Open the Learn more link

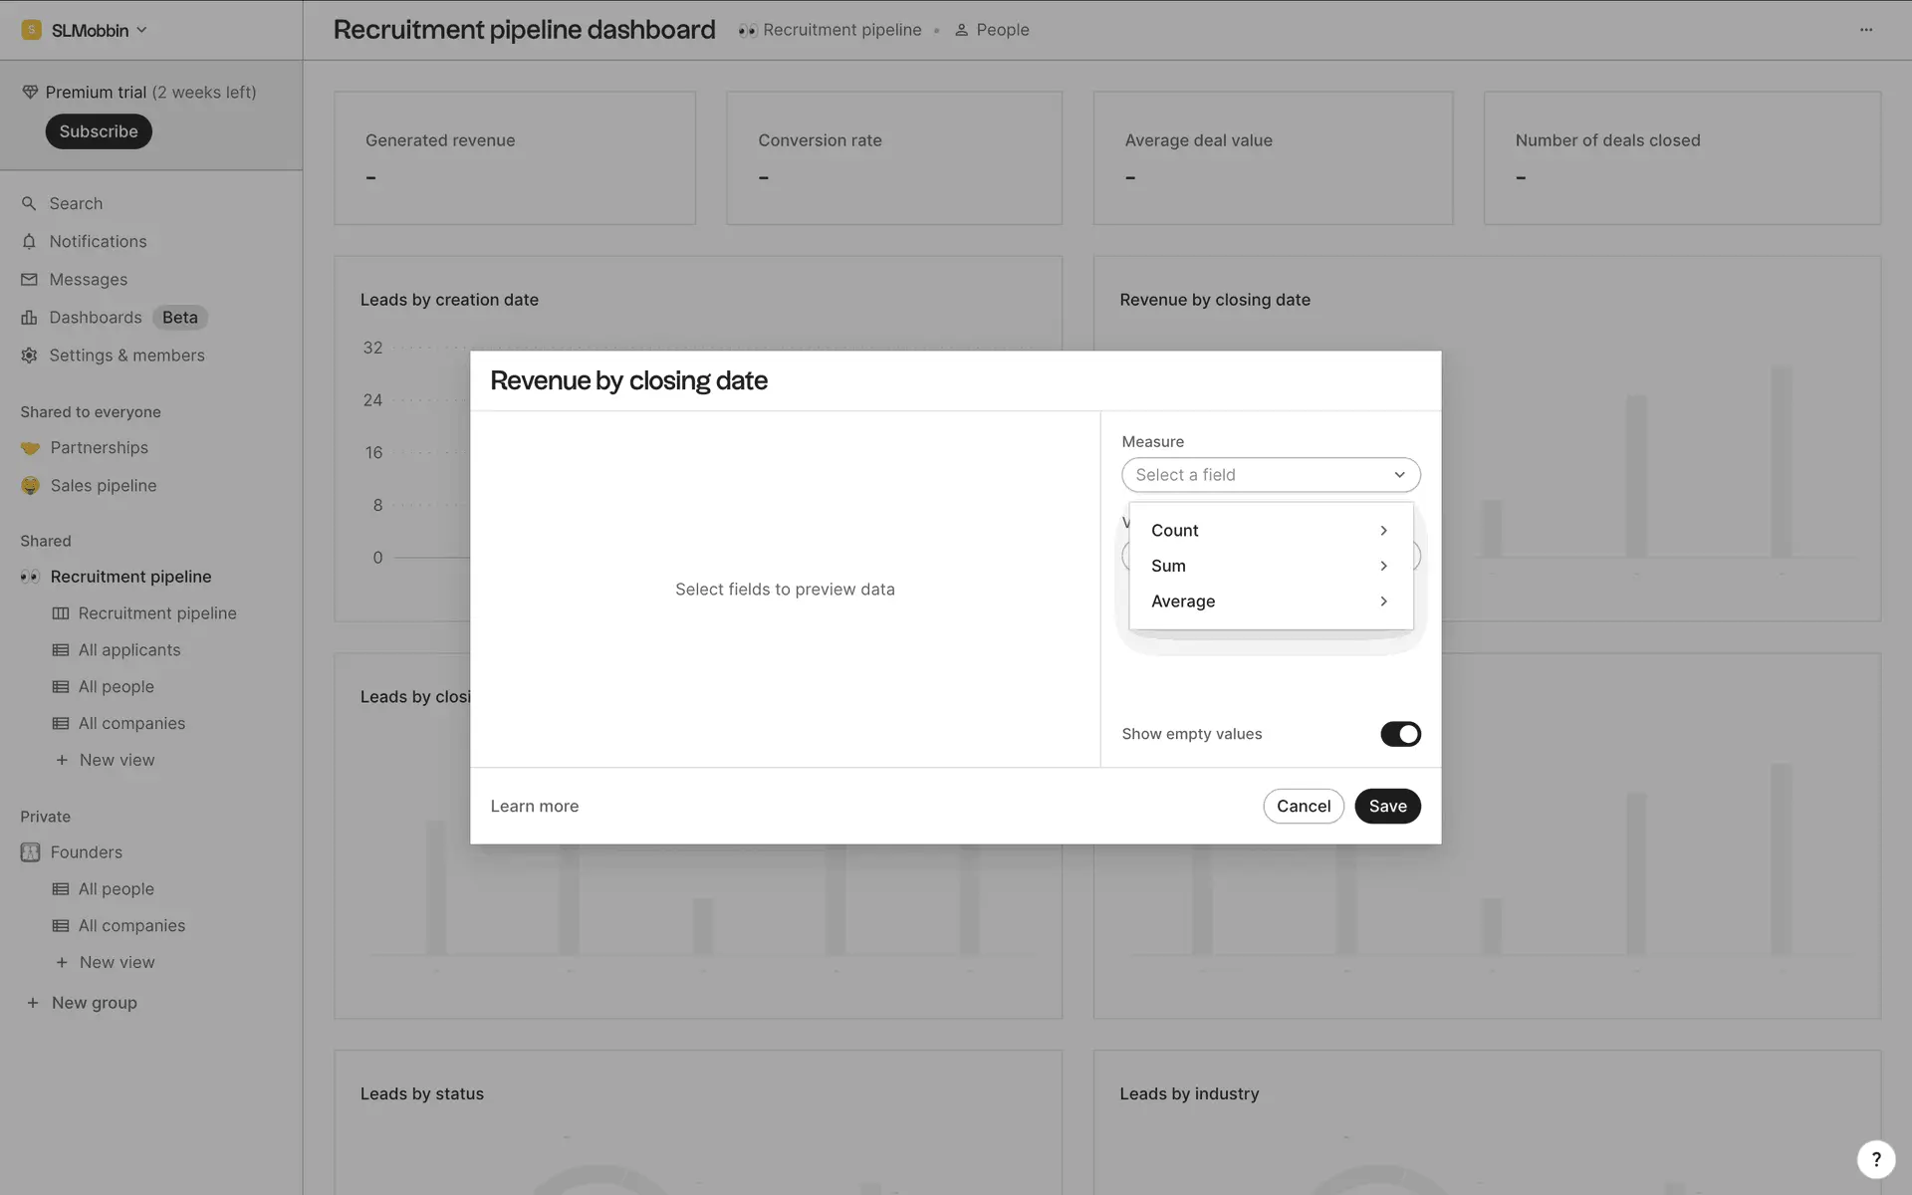[x=534, y=806]
